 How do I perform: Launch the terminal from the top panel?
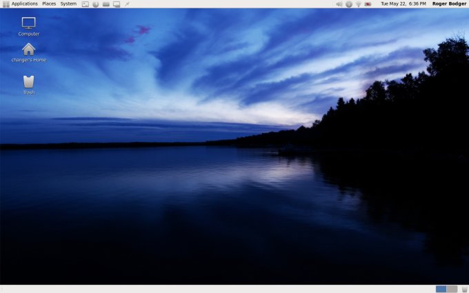[x=86, y=4]
